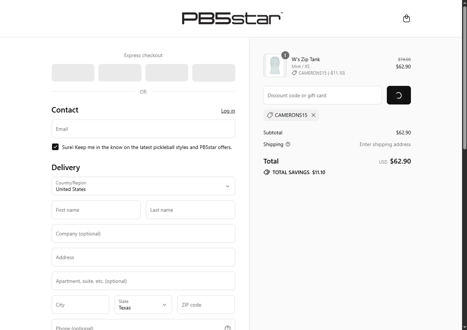Click the W's Zip Tank product name
Screen dimensions: 467x330
[x=306, y=59]
